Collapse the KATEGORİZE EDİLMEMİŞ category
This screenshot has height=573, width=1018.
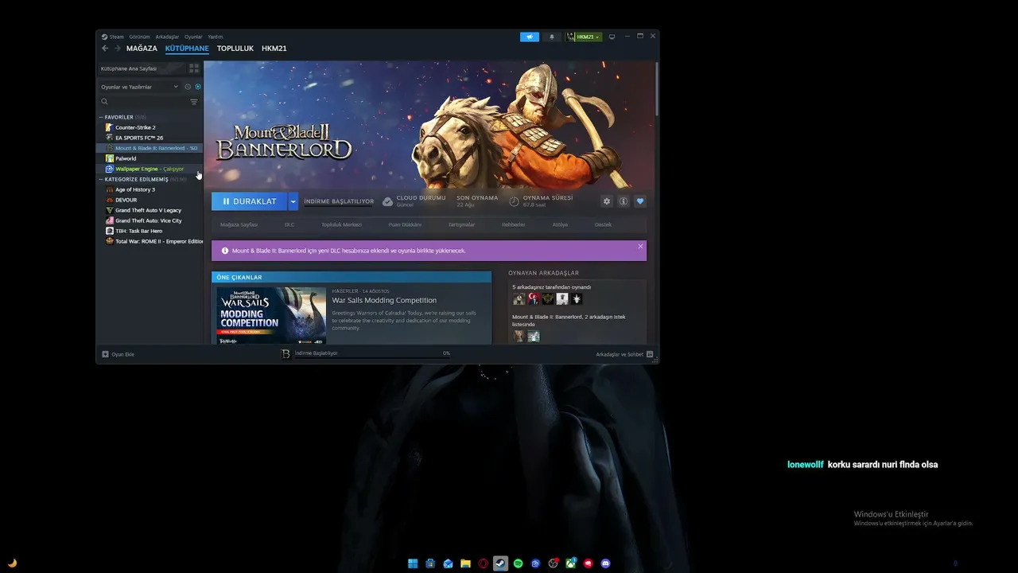[x=101, y=179]
